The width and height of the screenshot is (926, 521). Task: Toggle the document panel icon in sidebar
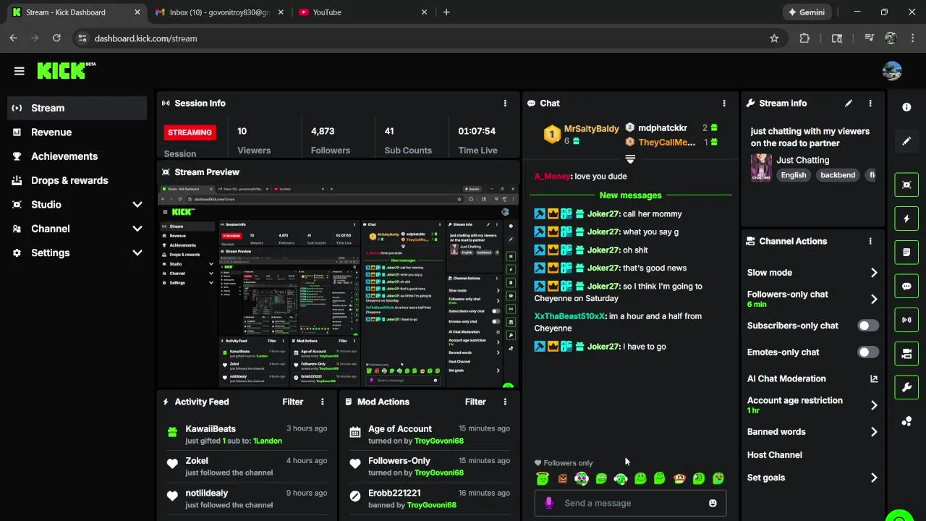(906, 253)
